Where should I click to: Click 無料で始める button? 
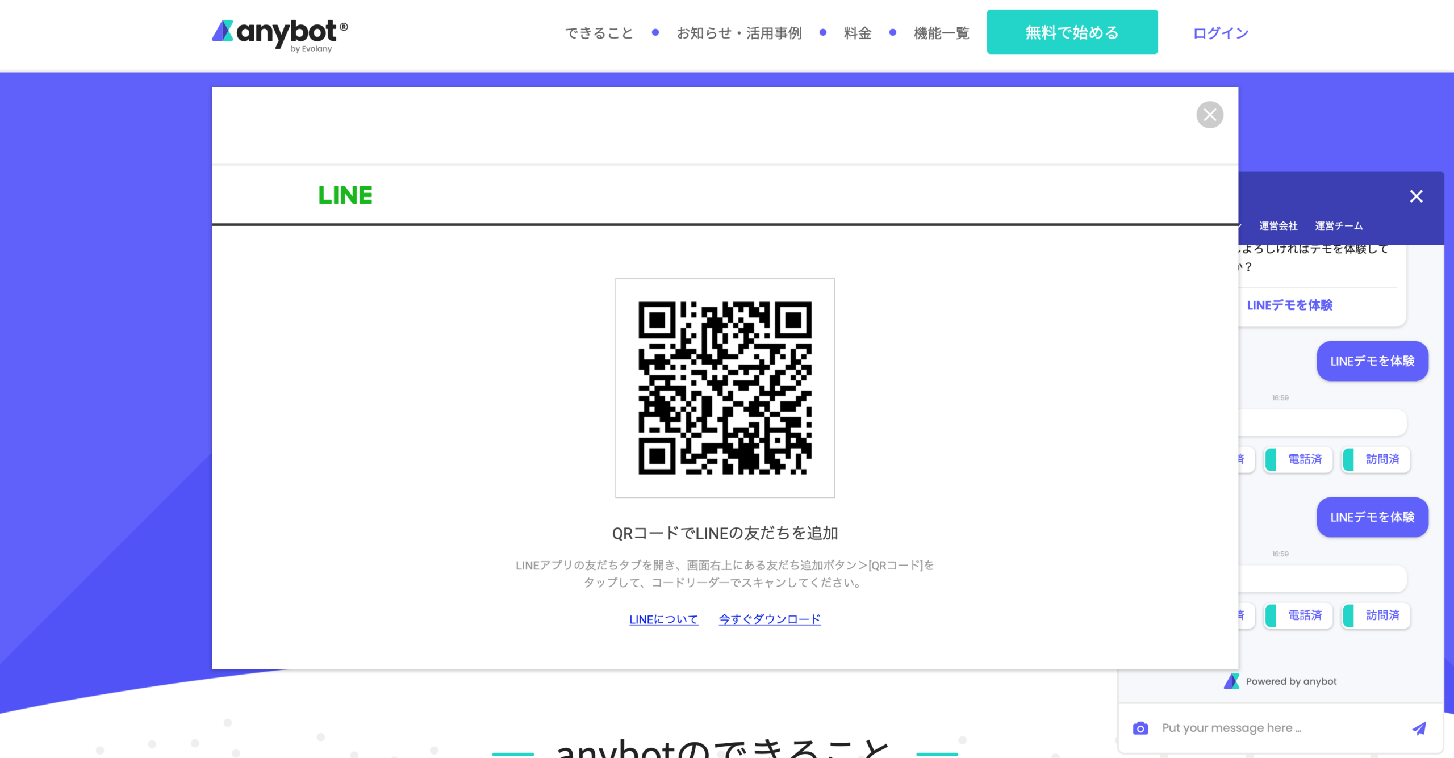click(1072, 32)
